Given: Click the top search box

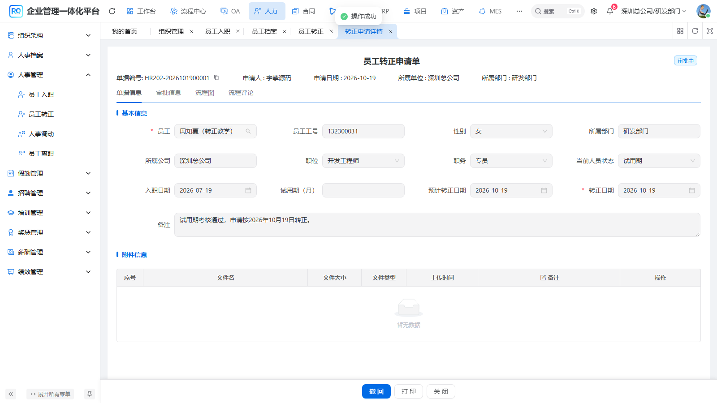Looking at the screenshot, I should point(557,11).
